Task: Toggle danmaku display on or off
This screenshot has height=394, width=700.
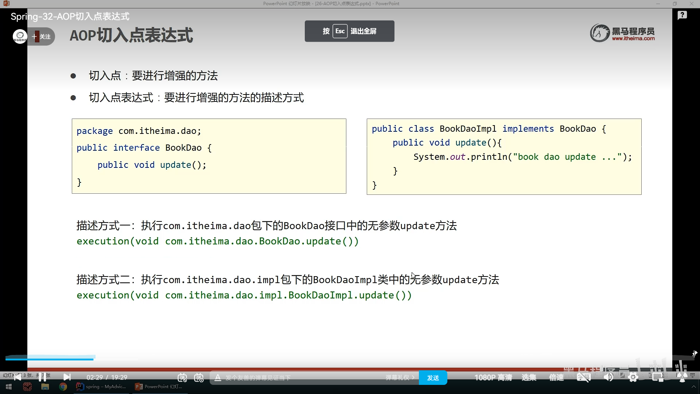Action: (x=182, y=378)
